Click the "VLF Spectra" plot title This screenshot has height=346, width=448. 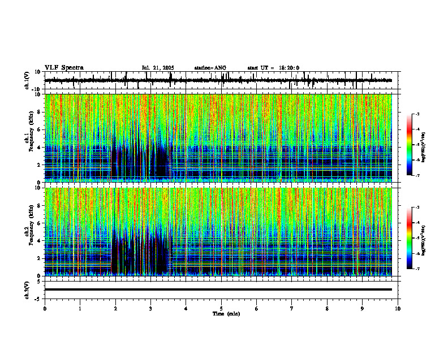point(64,68)
